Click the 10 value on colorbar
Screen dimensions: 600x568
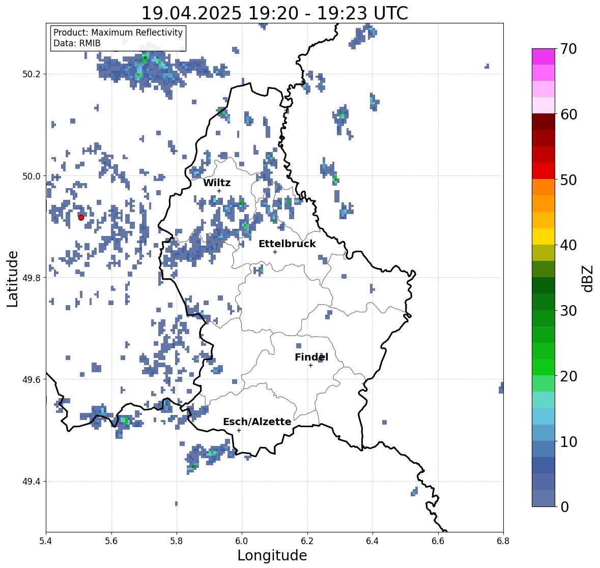(x=568, y=441)
